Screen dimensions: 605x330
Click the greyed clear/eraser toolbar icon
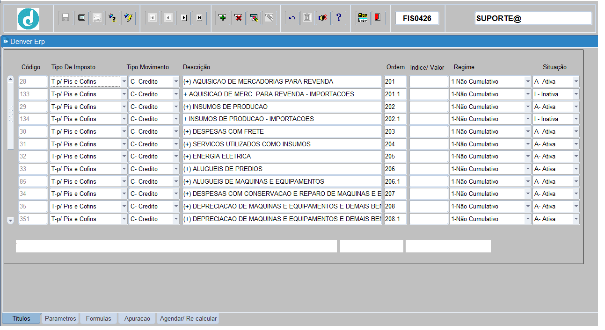[x=270, y=18]
